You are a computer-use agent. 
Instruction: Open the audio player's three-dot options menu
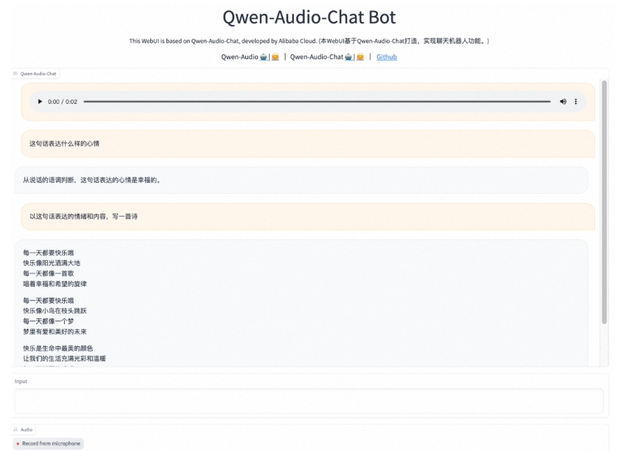576,102
